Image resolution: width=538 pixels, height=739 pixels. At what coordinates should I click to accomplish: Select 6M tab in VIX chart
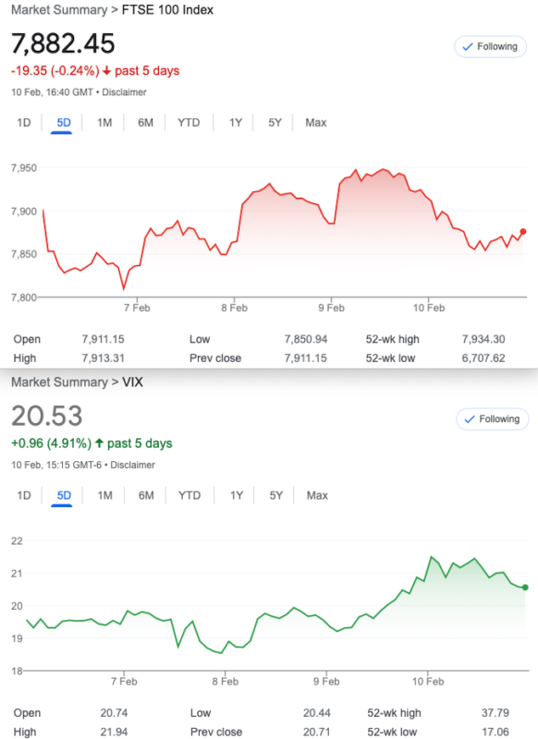146,496
